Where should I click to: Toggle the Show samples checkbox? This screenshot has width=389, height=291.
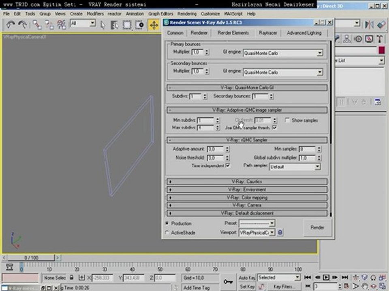[287, 120]
